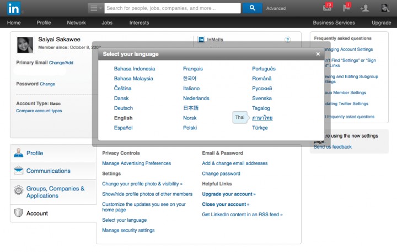Open Manage security settings link
This screenshot has height=252, width=397.
pyautogui.click(x=128, y=230)
